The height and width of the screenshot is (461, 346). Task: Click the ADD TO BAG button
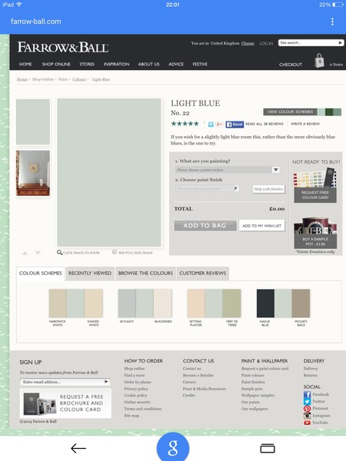pos(205,225)
